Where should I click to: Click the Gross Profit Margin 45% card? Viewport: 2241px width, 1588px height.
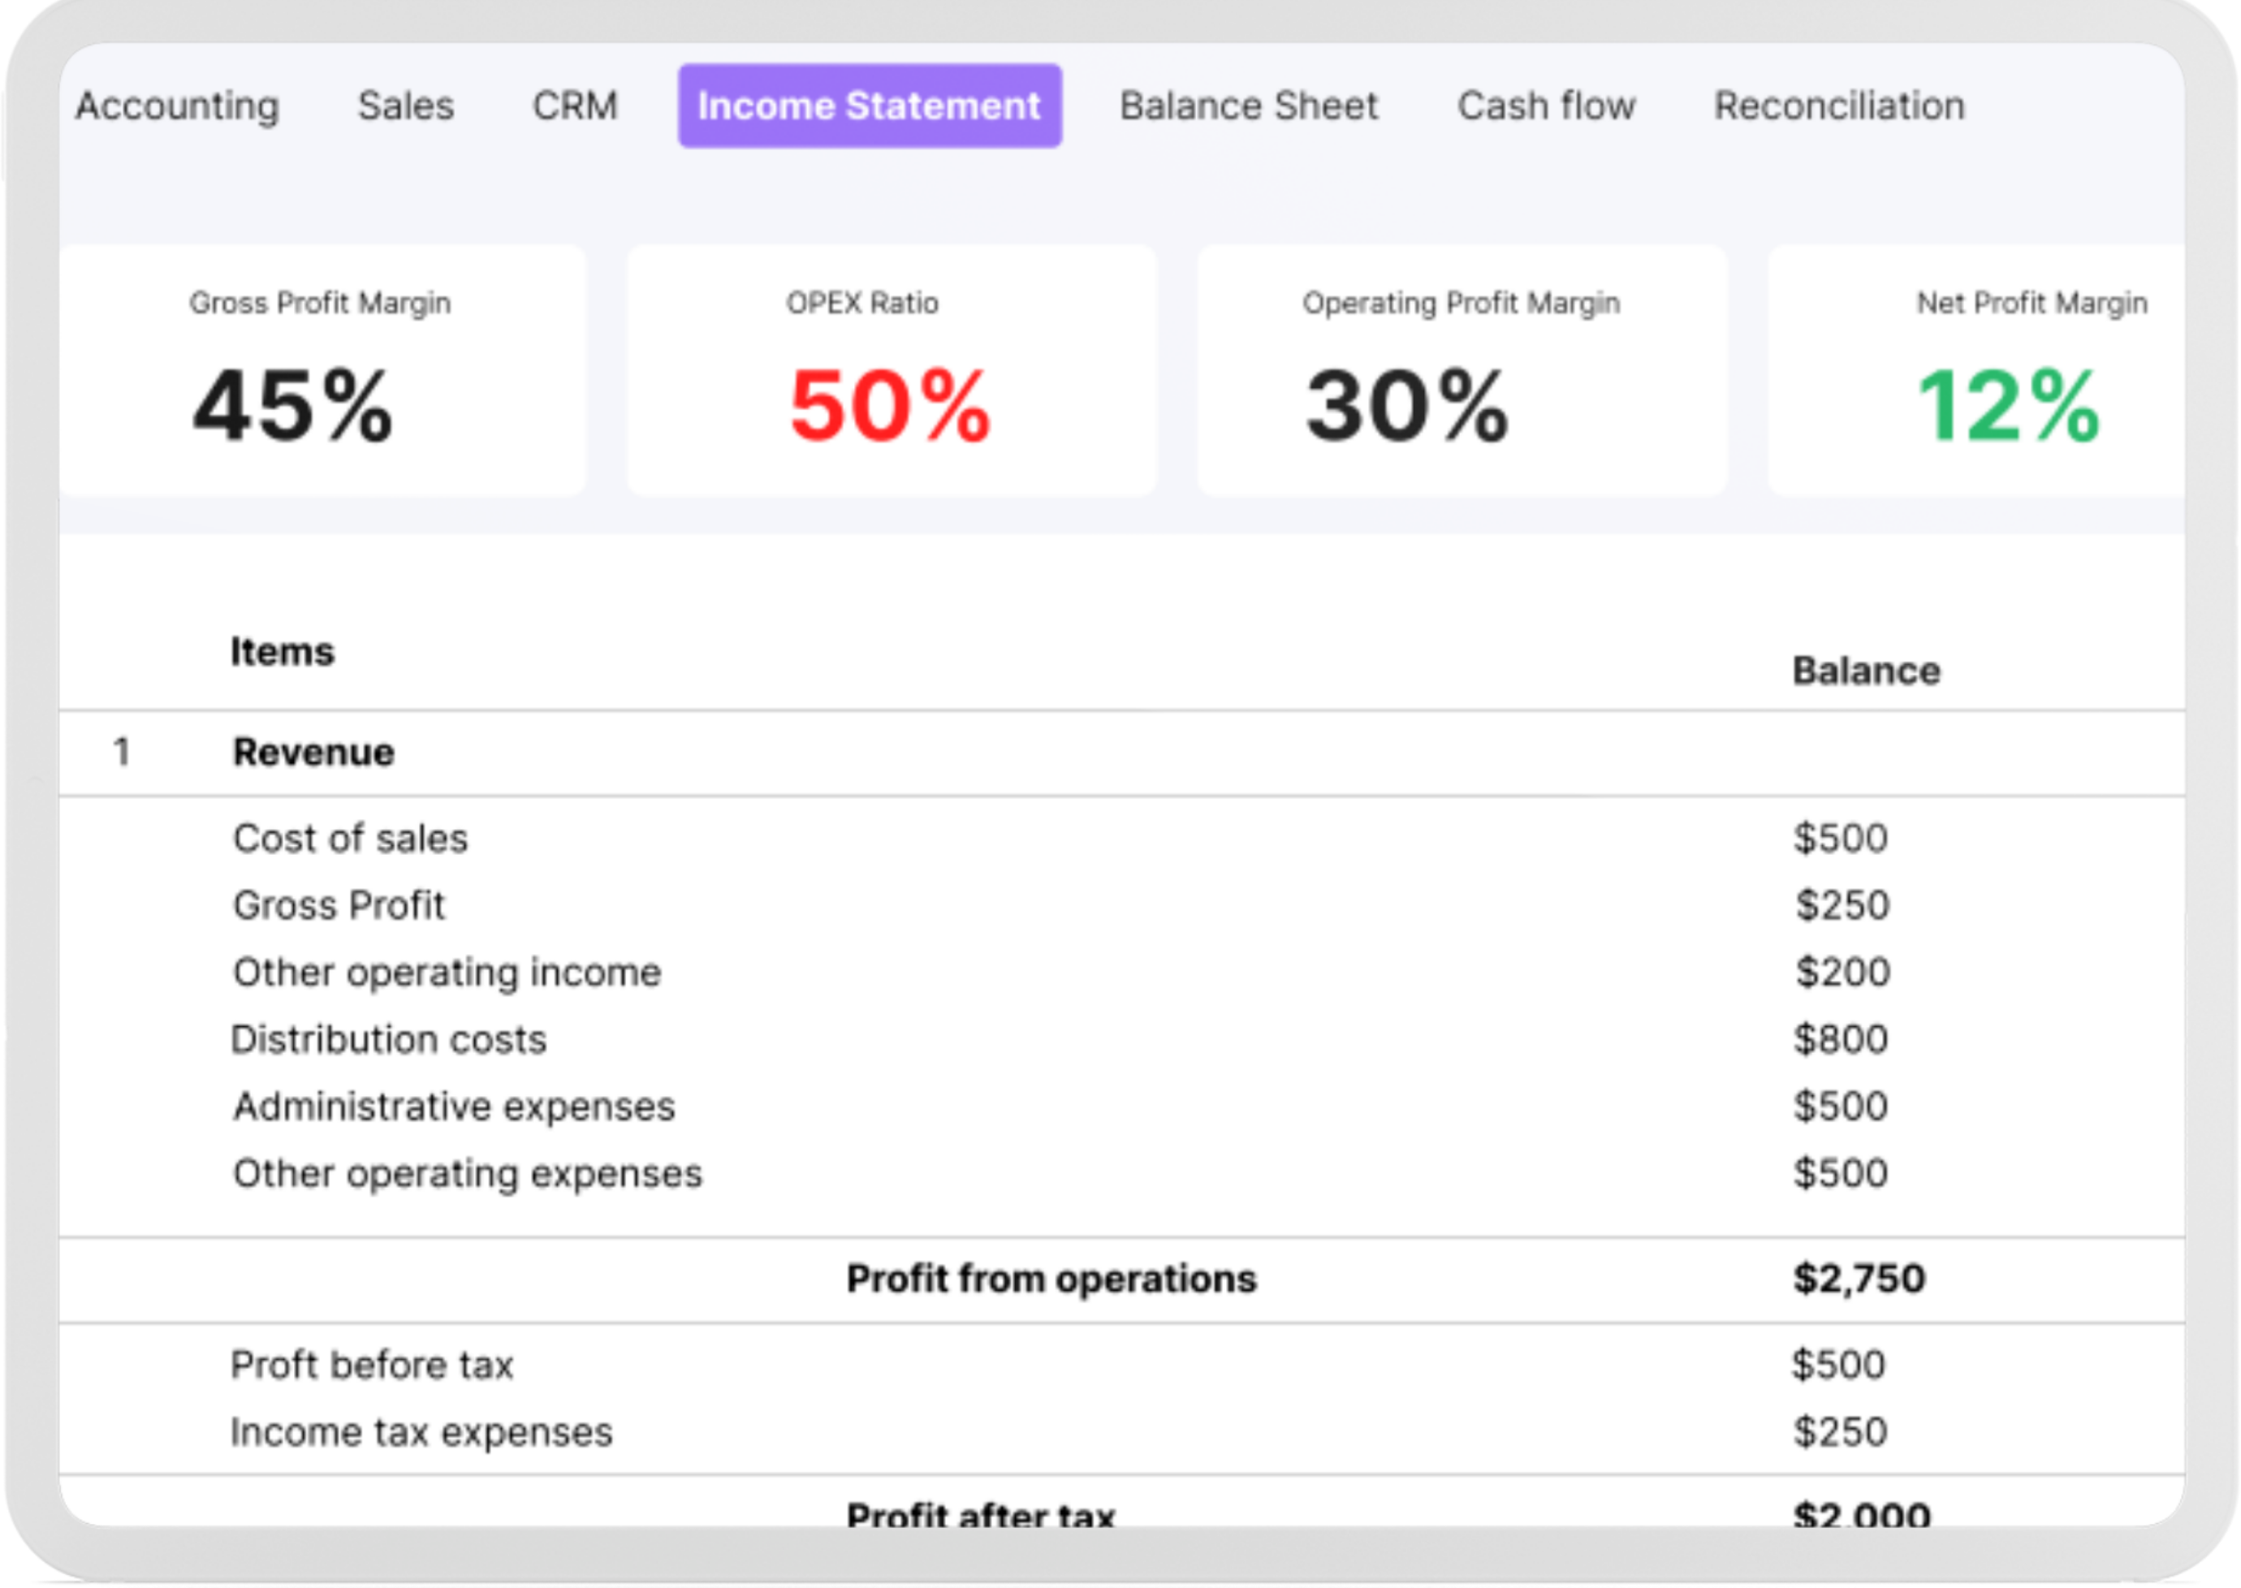[x=322, y=370]
